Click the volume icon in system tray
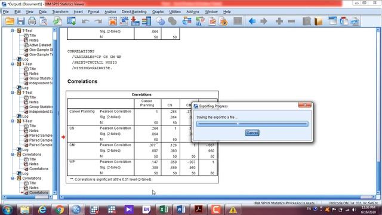This screenshot has width=382, height=215. point(354,210)
